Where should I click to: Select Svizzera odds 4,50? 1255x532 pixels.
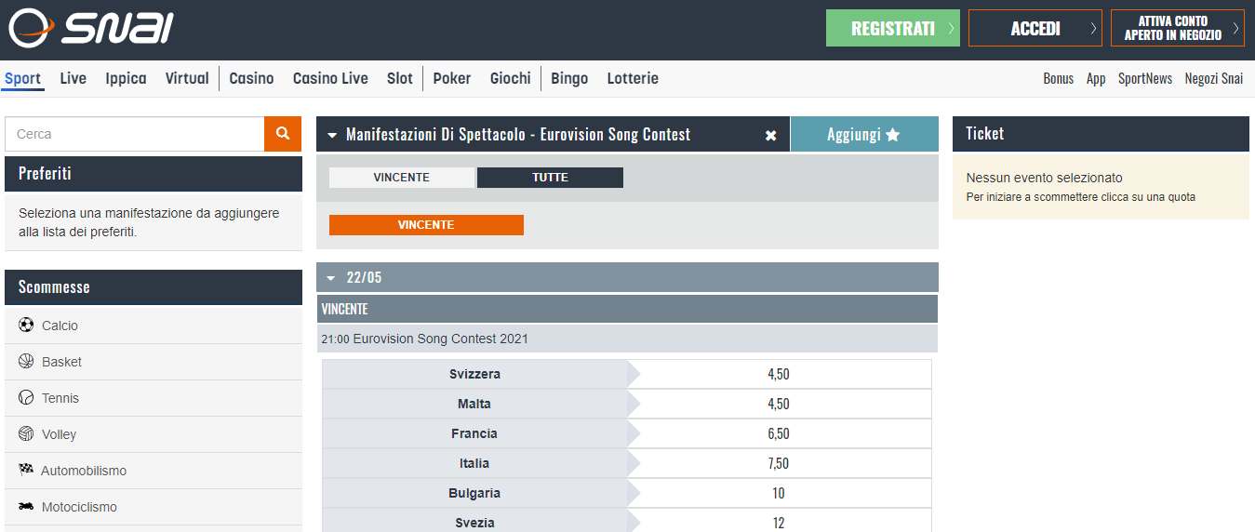[779, 375]
